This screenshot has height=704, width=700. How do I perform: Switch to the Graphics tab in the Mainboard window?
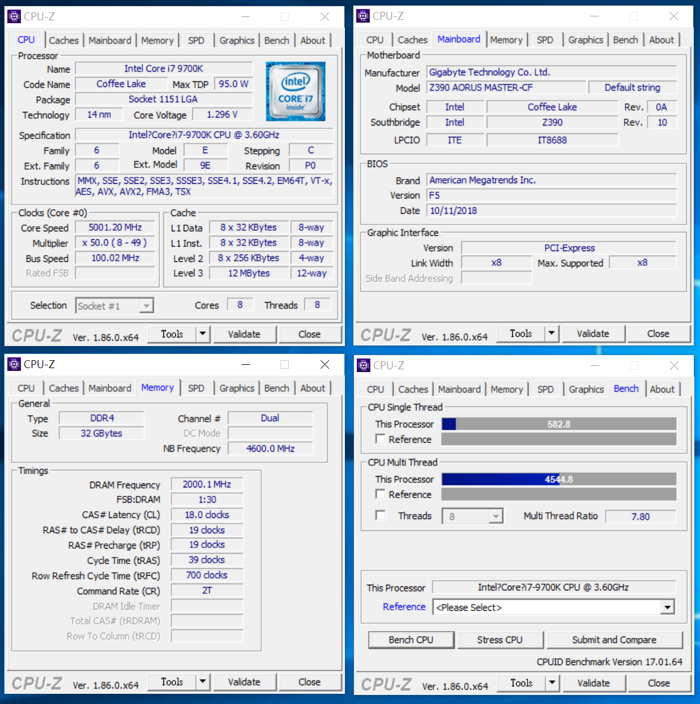tap(585, 40)
